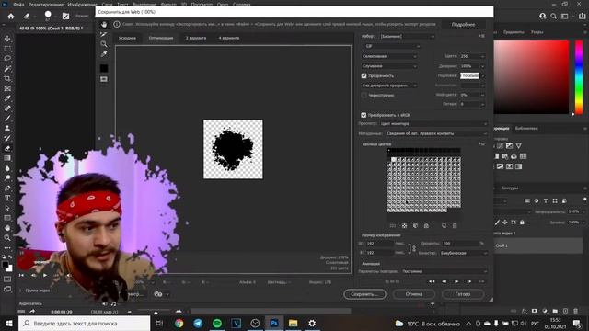Open Chrome from the taskbar
This screenshot has height=331, width=589.
click(179, 323)
